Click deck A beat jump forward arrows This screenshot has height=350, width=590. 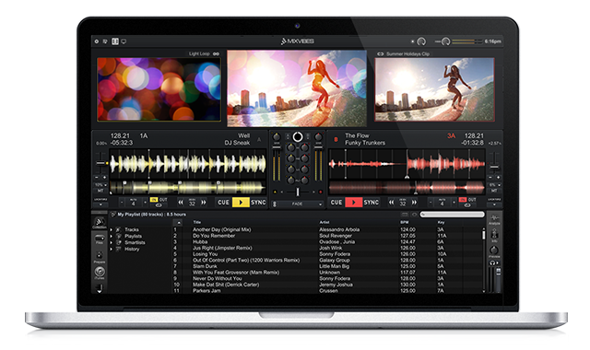pyautogui.click(x=204, y=203)
